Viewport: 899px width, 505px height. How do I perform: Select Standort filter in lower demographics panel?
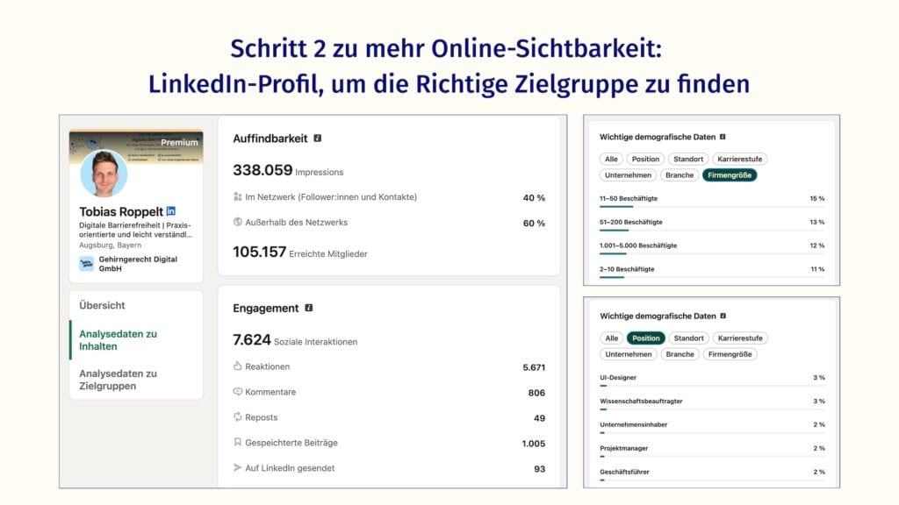tap(688, 338)
